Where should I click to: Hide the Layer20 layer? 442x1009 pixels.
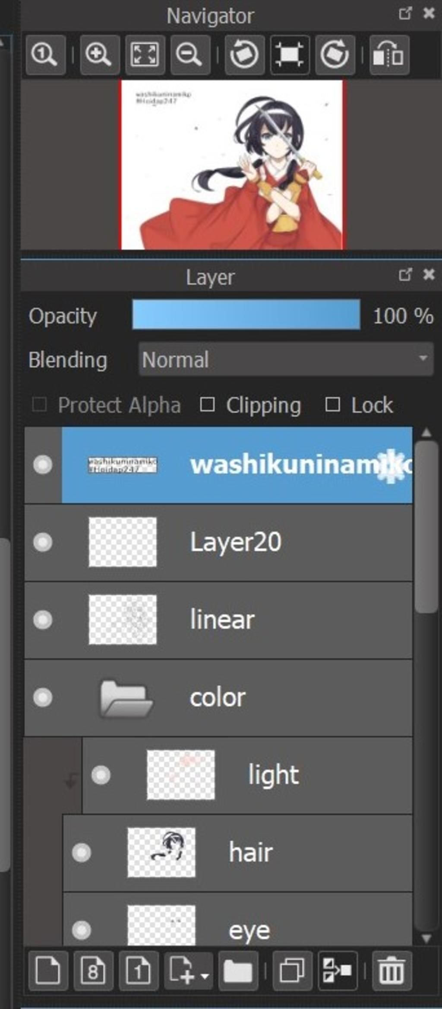pos(43,542)
